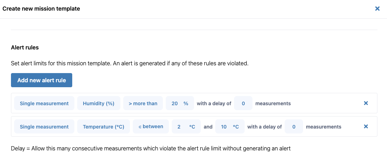387x167 pixels.
Task: Open Single measurement dropdown in Temperature rule
Action: pos(44,127)
